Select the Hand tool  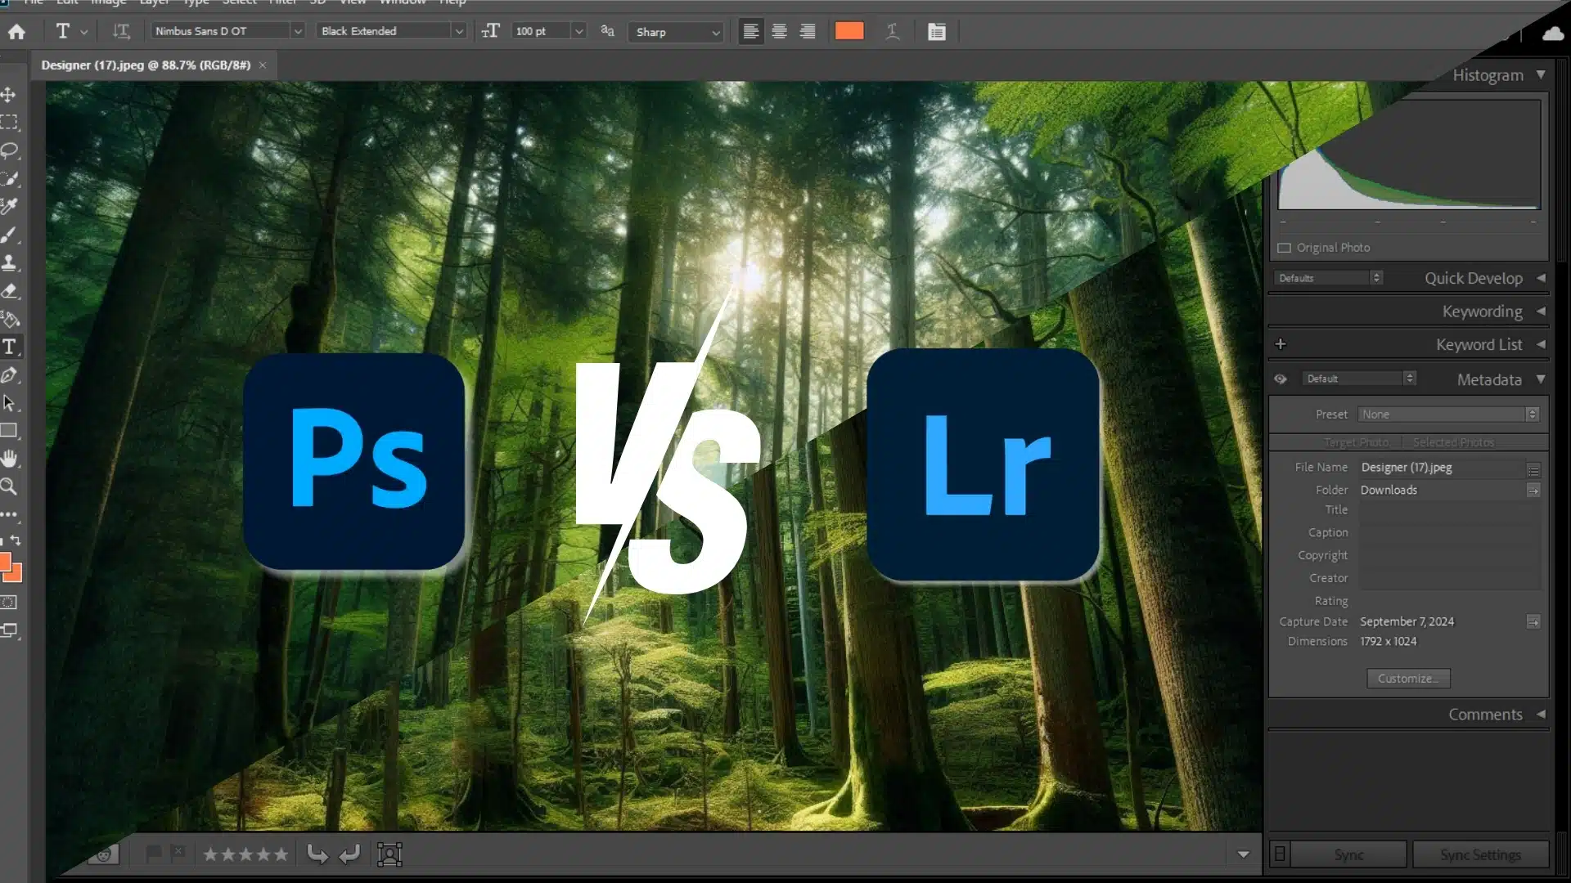click(9, 459)
